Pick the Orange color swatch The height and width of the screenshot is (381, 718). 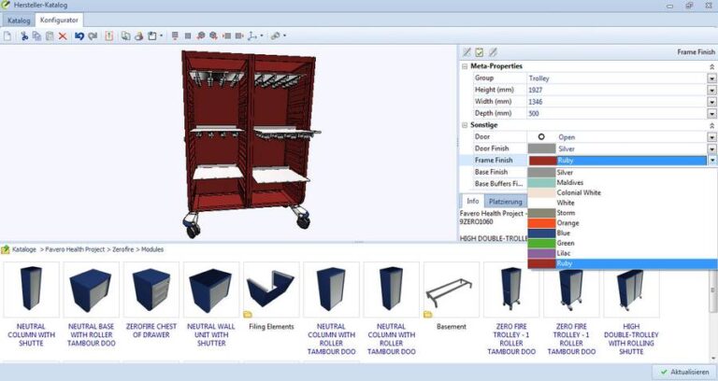coord(541,223)
